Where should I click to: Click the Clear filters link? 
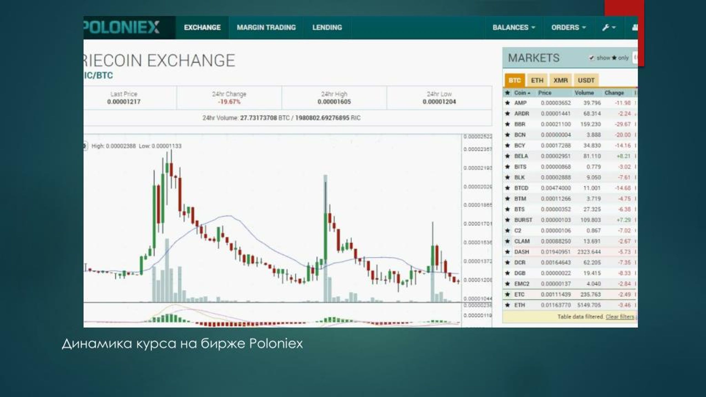coord(620,317)
